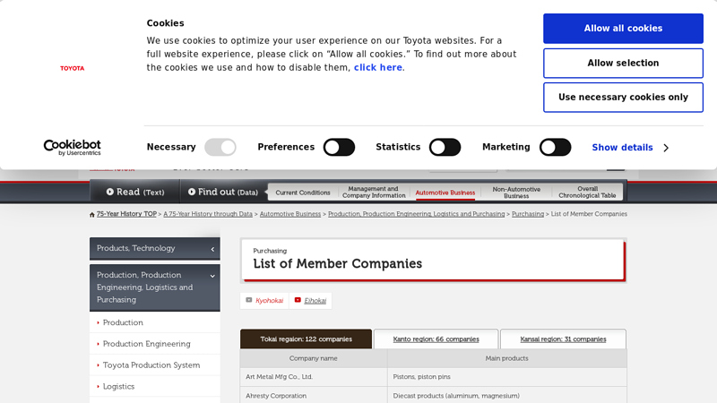Click Use necessary cookies only button
Image resolution: width=717 pixels, height=403 pixels.
623,98
